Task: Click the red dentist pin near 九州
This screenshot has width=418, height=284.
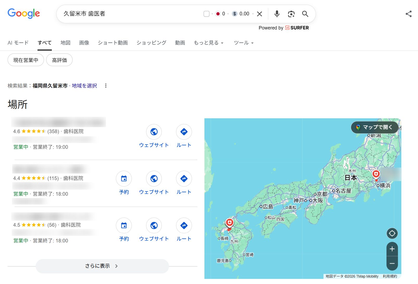Action: 229,222
